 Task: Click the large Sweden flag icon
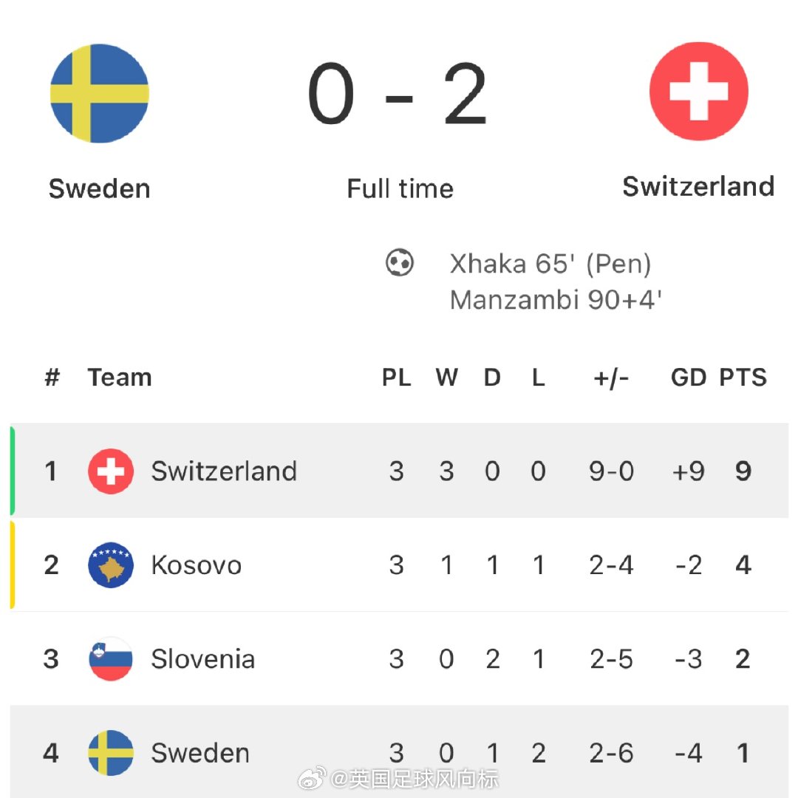pyautogui.click(x=99, y=93)
